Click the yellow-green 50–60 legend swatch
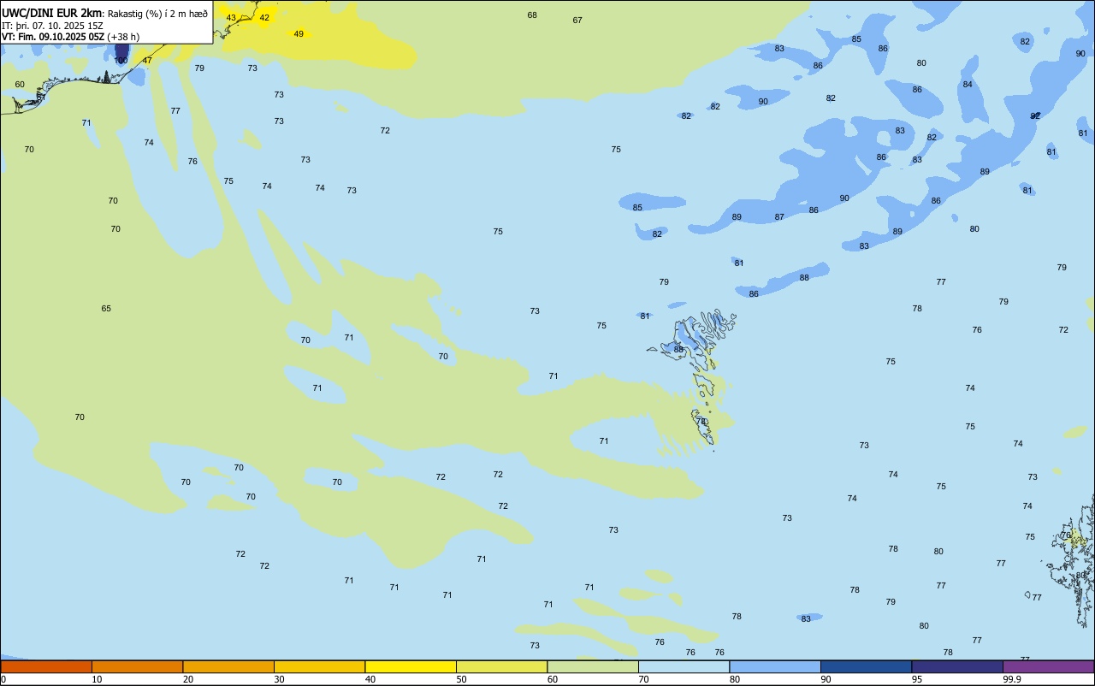This screenshot has height=686, width=1095. point(501,666)
